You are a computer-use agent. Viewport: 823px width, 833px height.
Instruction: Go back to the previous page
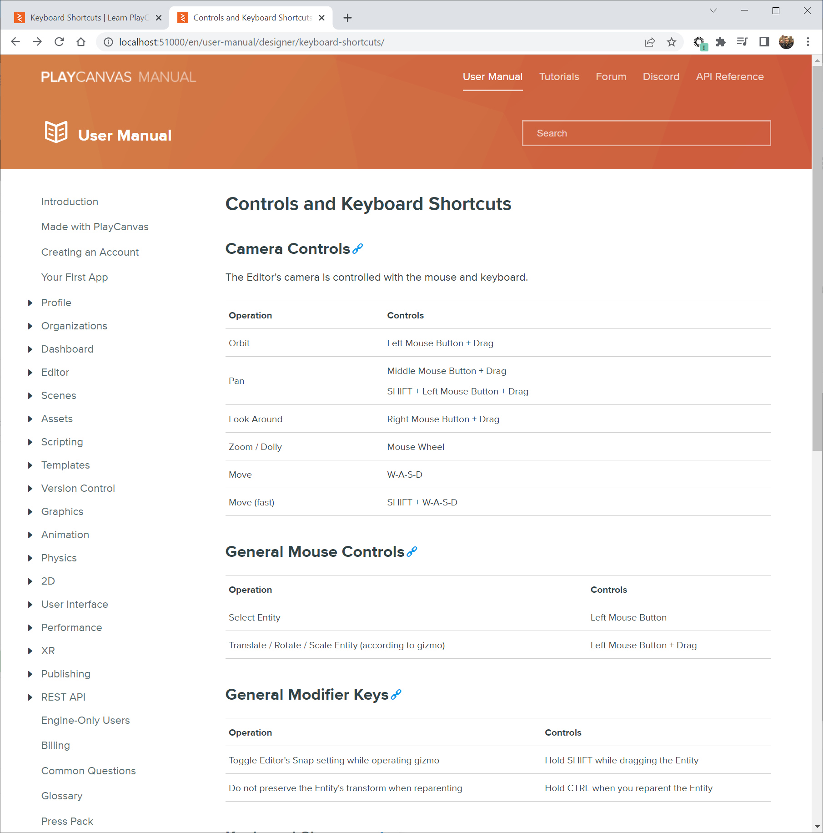point(15,42)
